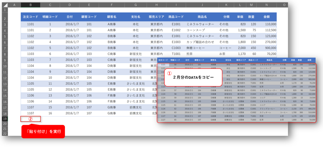Select row header 7

pos(5,48)
